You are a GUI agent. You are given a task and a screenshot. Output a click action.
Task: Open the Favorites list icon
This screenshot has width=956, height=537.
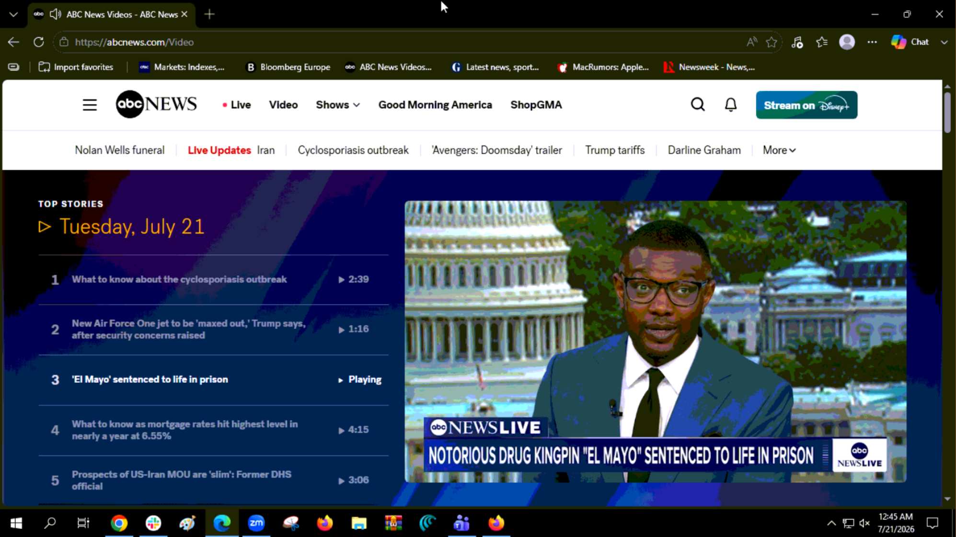pos(822,42)
